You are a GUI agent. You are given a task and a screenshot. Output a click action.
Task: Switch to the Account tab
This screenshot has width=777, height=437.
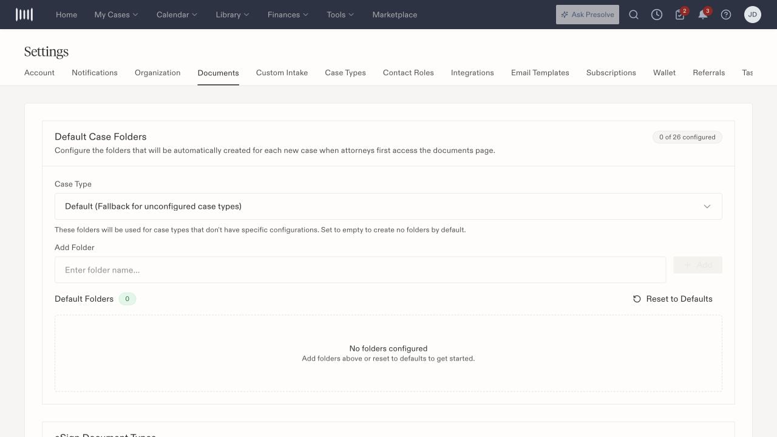39,73
